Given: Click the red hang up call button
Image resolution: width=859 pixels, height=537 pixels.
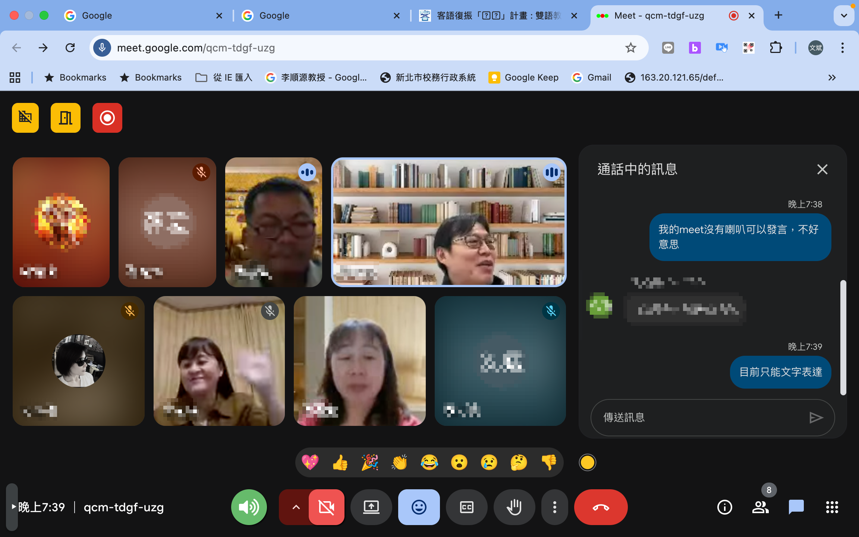Looking at the screenshot, I should tap(601, 507).
